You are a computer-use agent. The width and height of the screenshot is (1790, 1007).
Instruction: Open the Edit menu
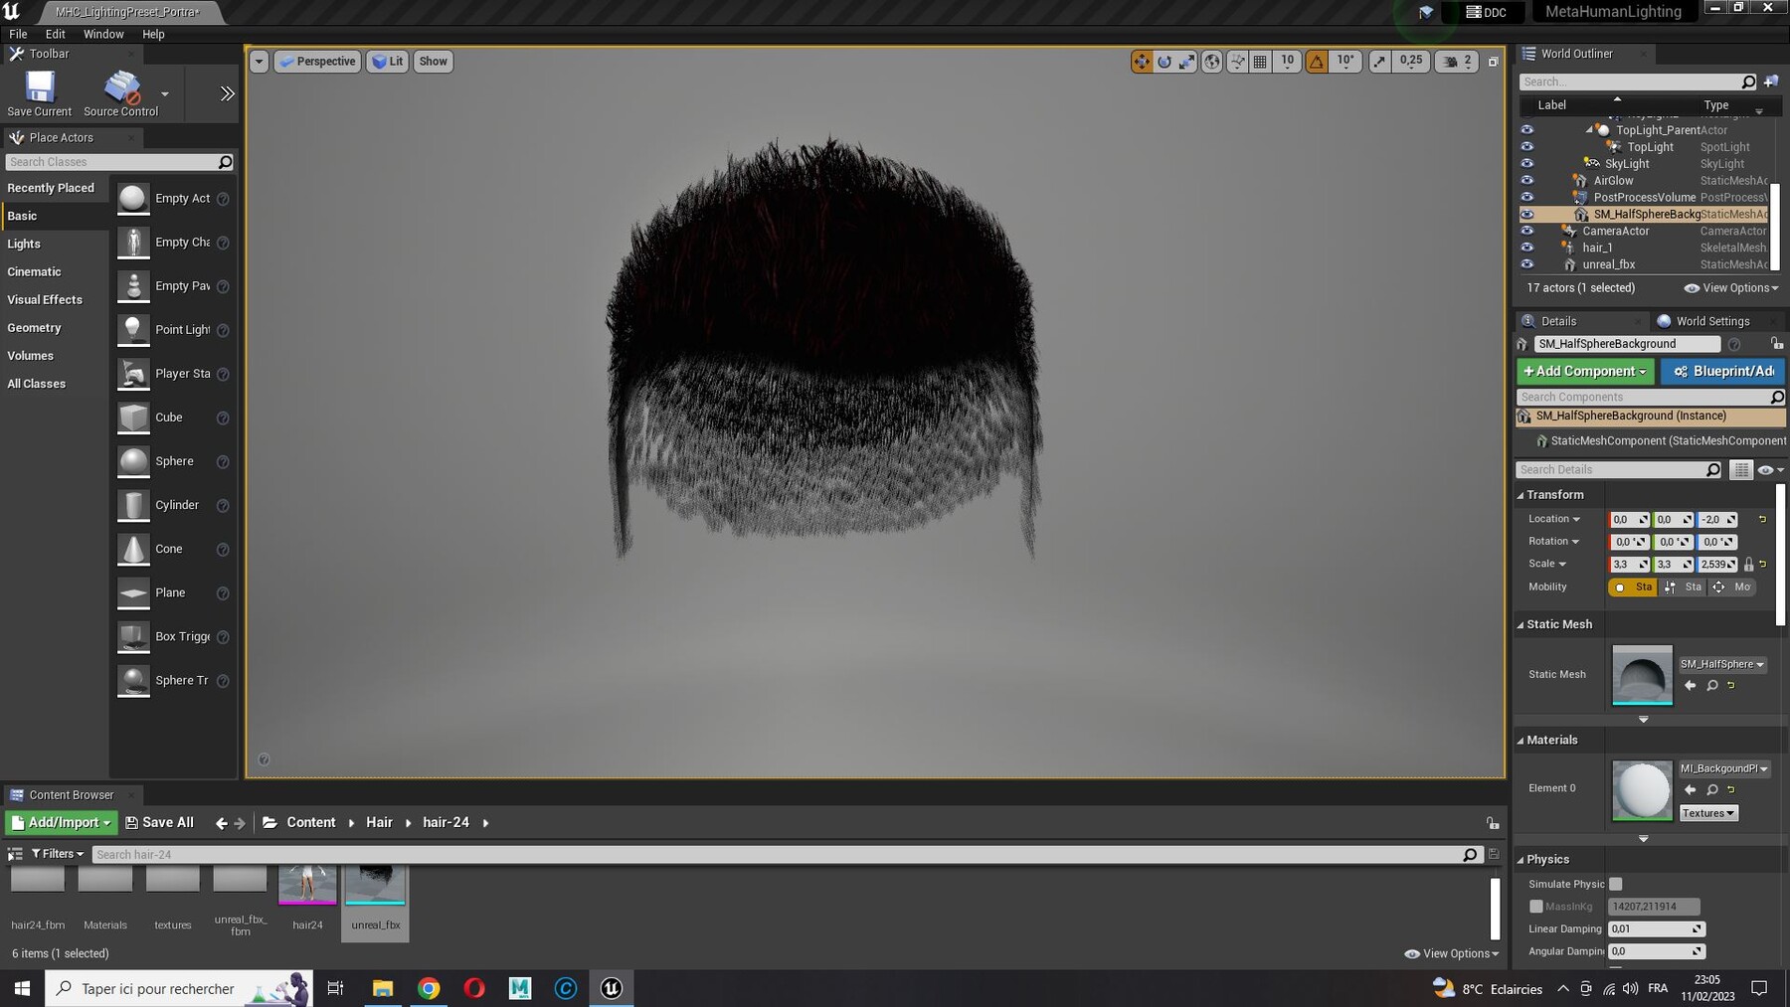pyautogui.click(x=56, y=34)
